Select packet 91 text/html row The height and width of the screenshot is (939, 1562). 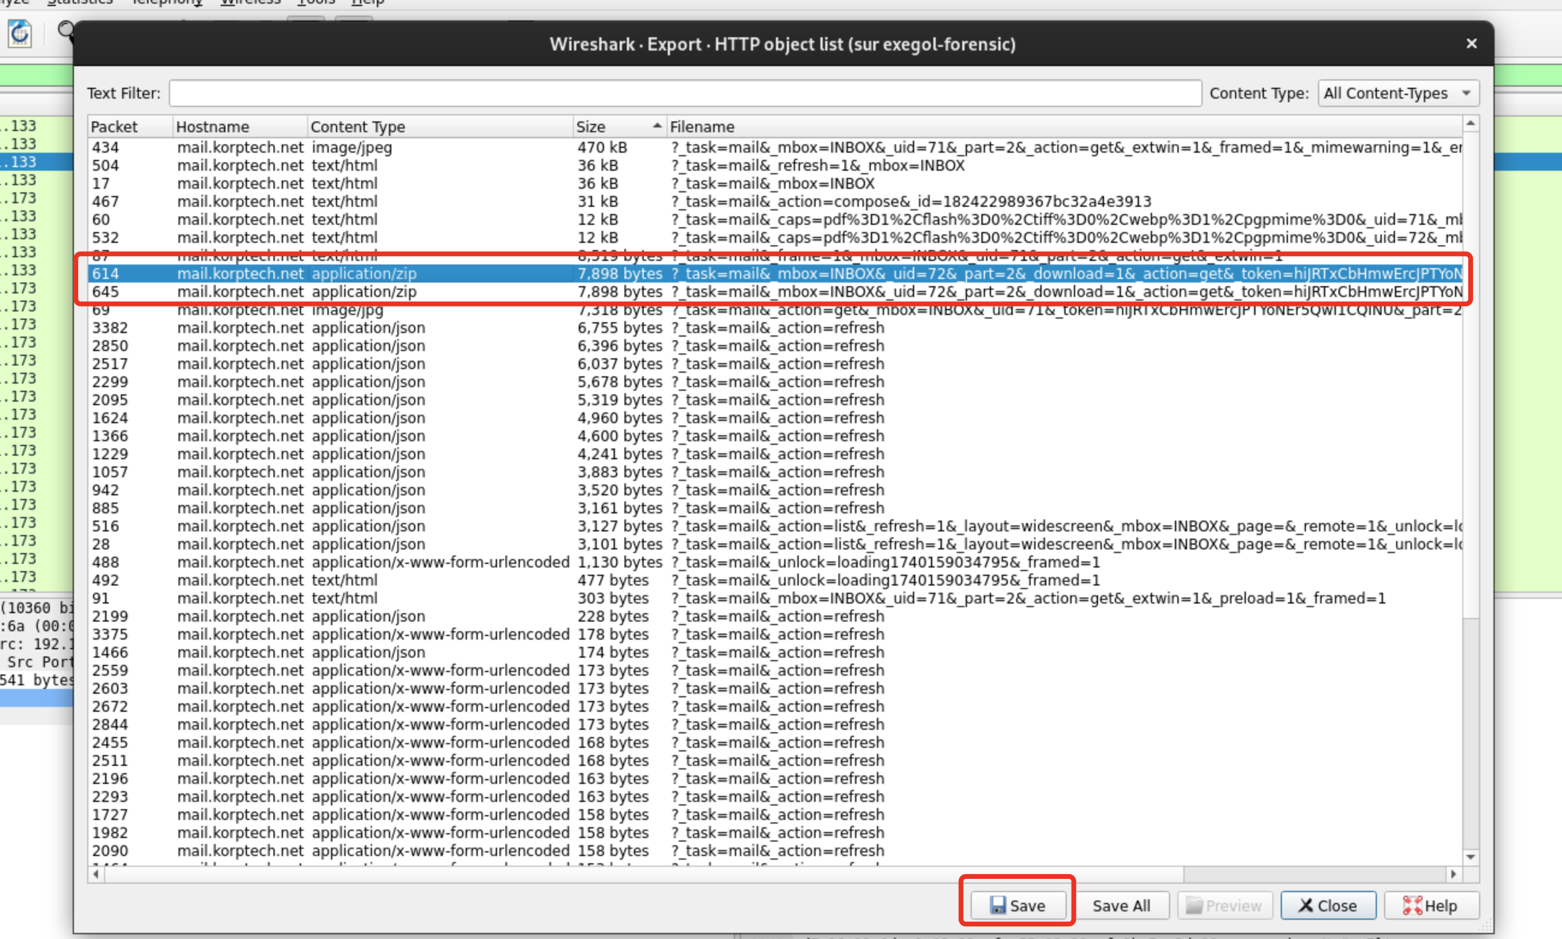[775, 598]
